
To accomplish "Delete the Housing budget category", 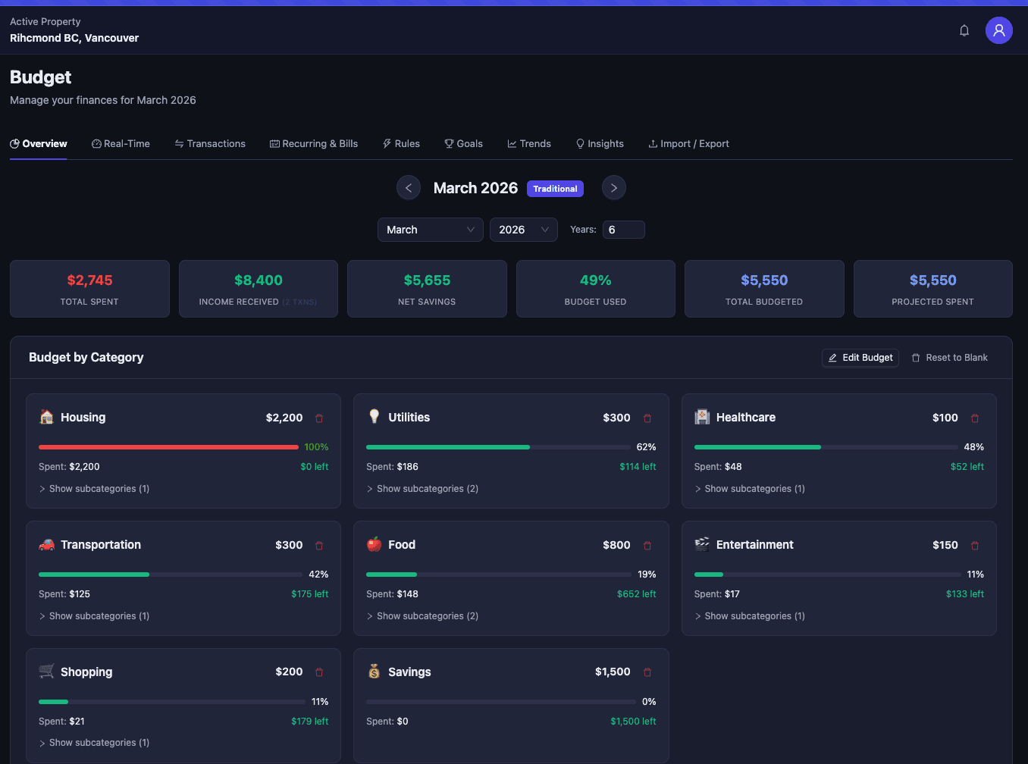I will tap(319, 418).
